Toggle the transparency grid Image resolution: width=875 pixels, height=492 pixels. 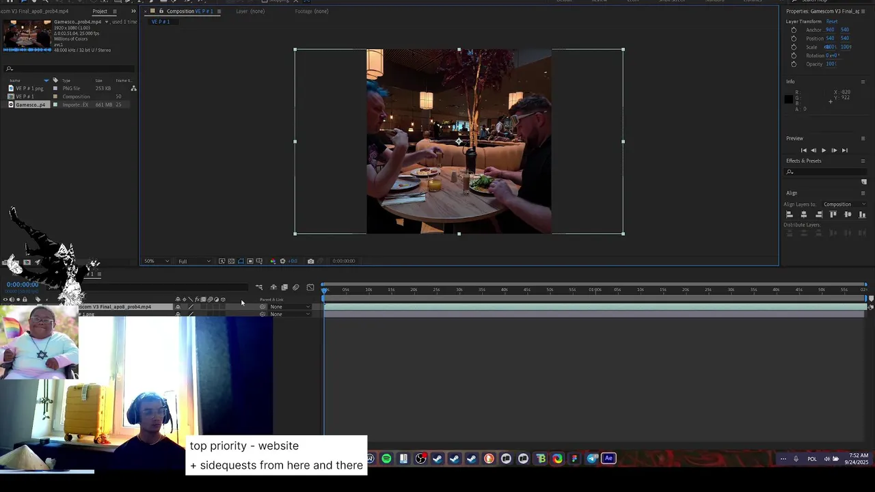pyautogui.click(x=231, y=261)
